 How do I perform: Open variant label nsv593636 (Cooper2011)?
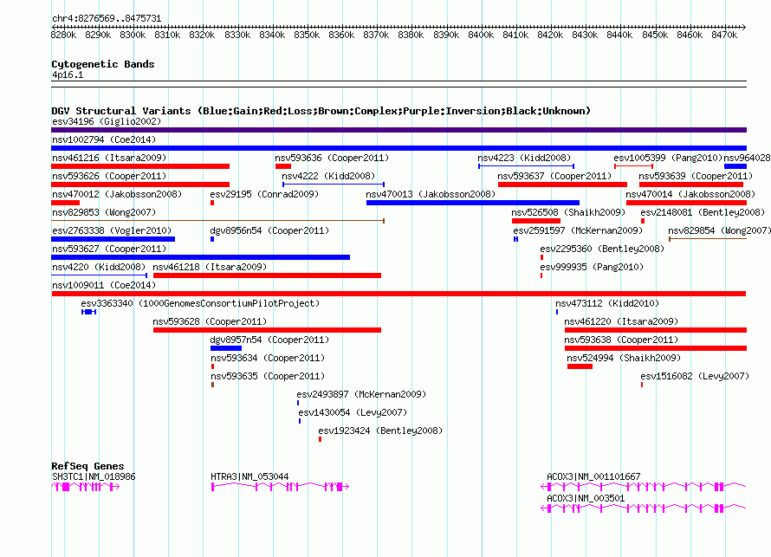click(x=332, y=158)
